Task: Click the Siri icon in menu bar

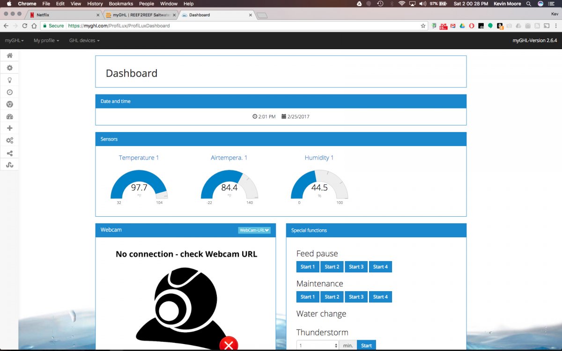Action: point(541,4)
